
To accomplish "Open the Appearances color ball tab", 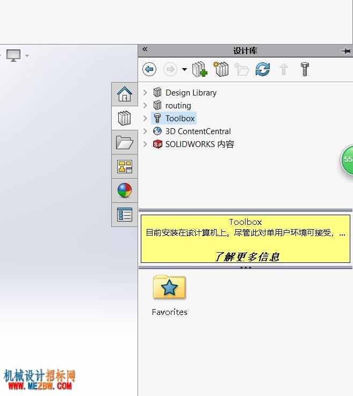I will [125, 190].
